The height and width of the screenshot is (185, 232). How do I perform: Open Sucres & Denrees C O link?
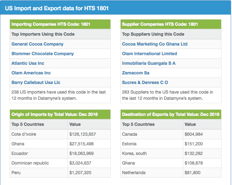click(x=145, y=82)
